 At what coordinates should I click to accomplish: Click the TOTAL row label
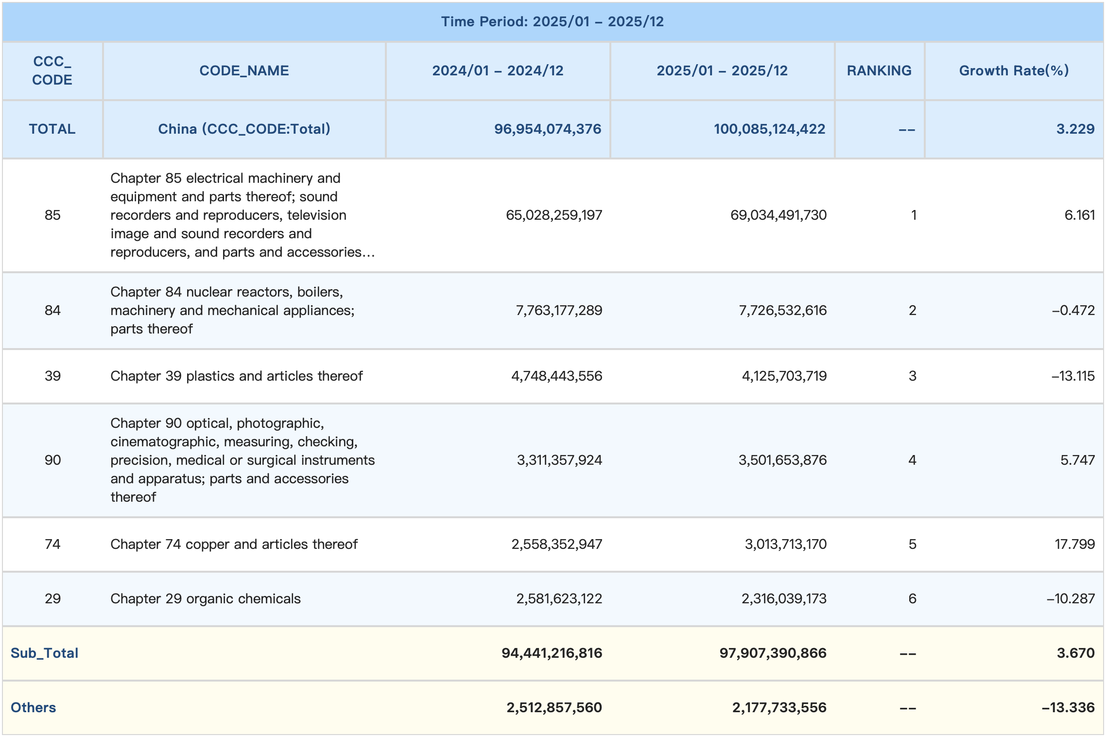click(52, 129)
